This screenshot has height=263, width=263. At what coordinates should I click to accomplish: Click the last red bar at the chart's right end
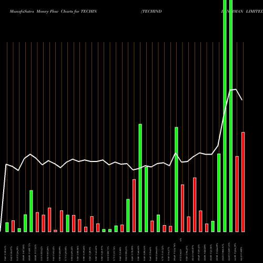pos(243,182)
